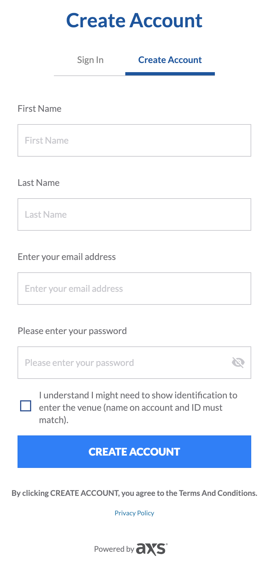This screenshot has height=568, width=272.
Task: Toggle password visibility with the eye icon
Action: (239, 363)
